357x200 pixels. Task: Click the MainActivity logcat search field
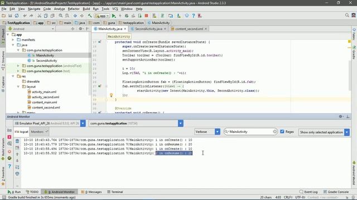point(250,132)
